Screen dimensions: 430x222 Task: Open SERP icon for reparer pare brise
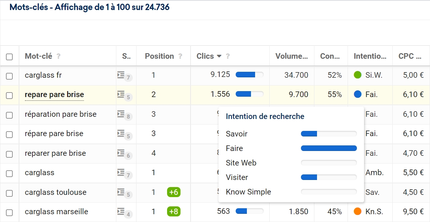point(121,153)
